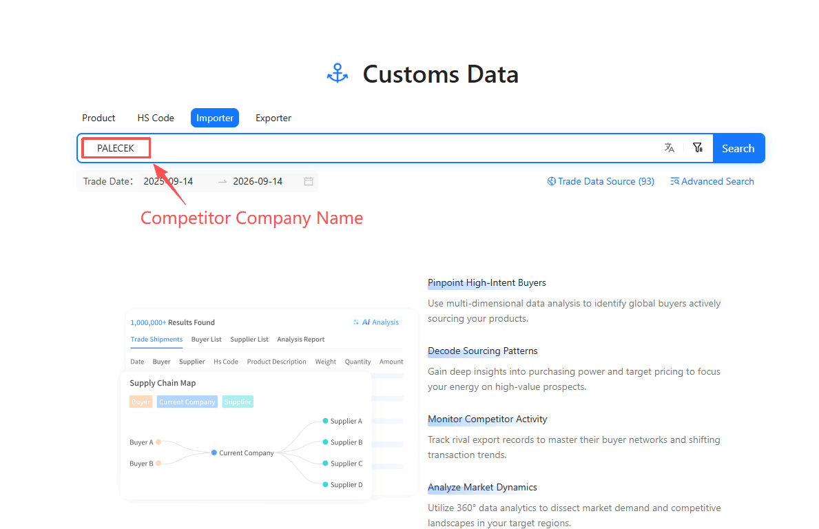Click the Product Description column header
Image resolution: width=819 pixels, height=529 pixels.
click(276, 362)
